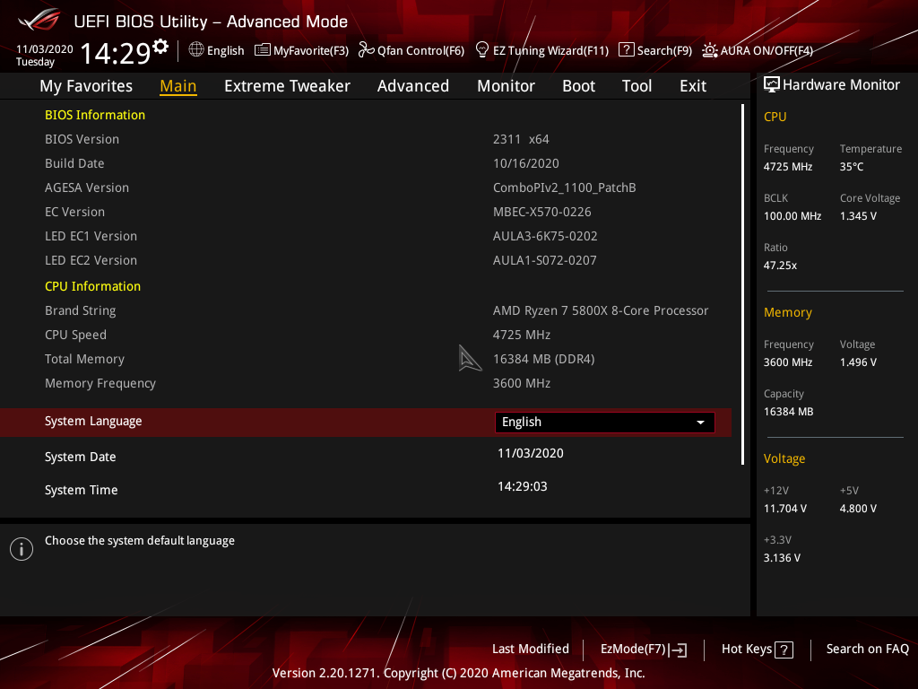The image size is (918, 689).
Task: Open Search on FAQ link
Action: [867, 650]
